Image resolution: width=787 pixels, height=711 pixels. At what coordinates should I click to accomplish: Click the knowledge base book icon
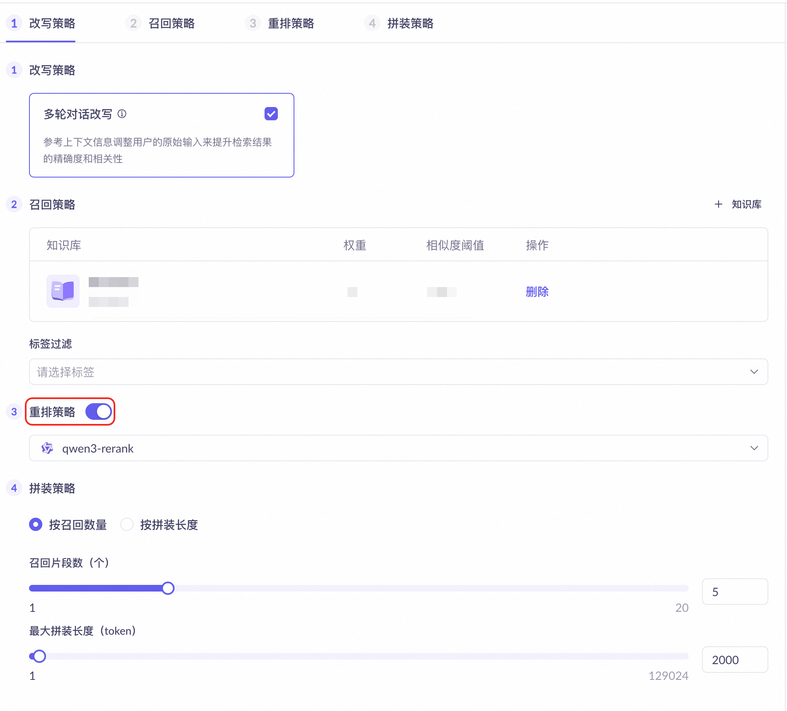click(63, 291)
